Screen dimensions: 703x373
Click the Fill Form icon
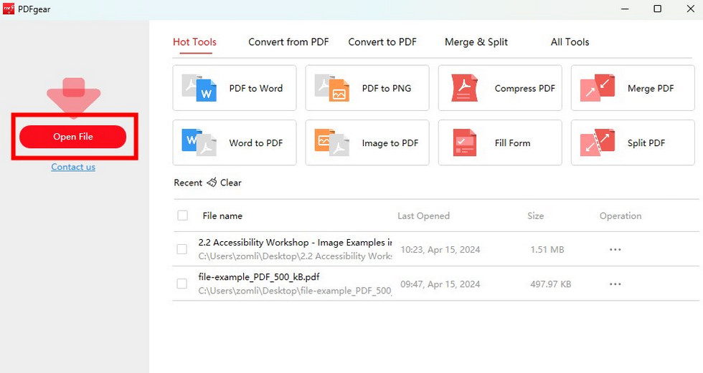click(x=465, y=142)
